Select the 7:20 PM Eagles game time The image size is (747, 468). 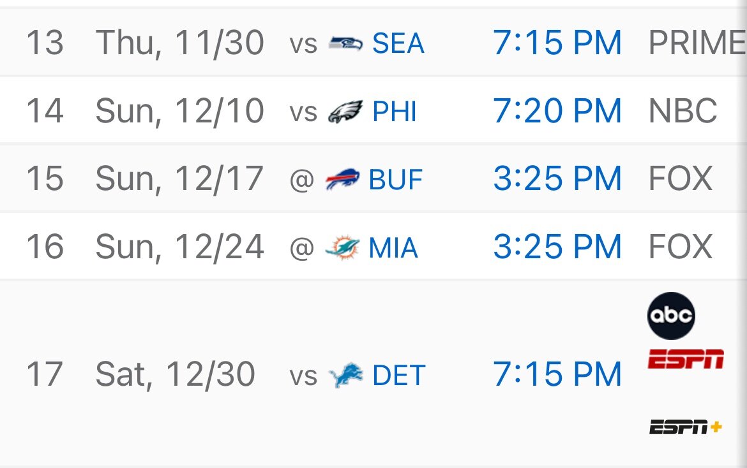557,112
